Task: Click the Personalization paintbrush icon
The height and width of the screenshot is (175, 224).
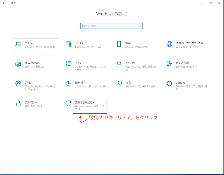Action: point(18,64)
